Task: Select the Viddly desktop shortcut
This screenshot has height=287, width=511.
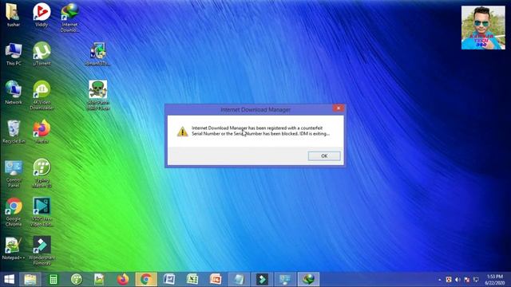Action: pyautogui.click(x=42, y=15)
